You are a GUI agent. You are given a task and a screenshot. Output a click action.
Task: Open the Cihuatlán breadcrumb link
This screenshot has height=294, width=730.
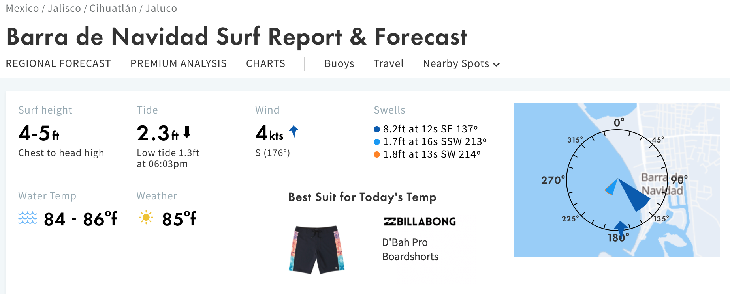click(113, 8)
